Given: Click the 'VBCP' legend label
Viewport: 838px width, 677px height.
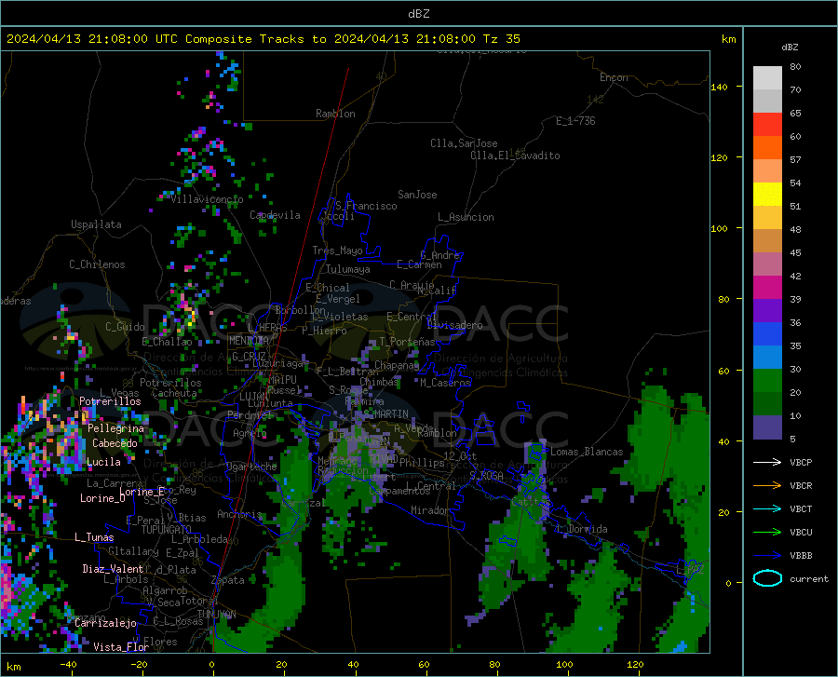Looking at the screenshot, I should click(801, 462).
